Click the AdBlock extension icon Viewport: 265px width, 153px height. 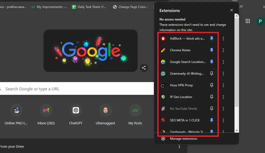163,39
